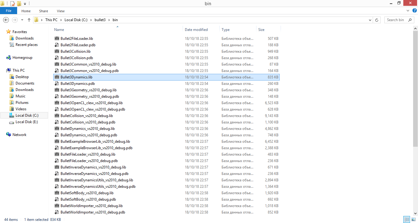The width and height of the screenshot is (418, 223).
Task: Open the Help question mark icon
Action: (x=415, y=10)
